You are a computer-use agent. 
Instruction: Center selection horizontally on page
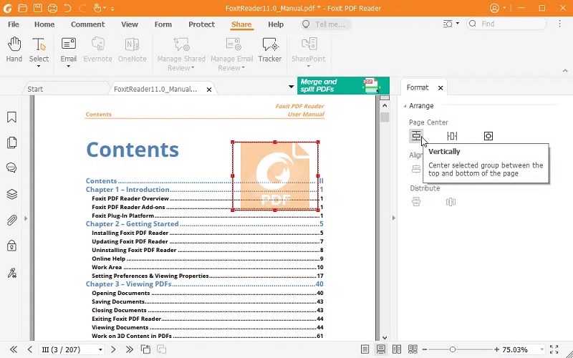click(452, 136)
